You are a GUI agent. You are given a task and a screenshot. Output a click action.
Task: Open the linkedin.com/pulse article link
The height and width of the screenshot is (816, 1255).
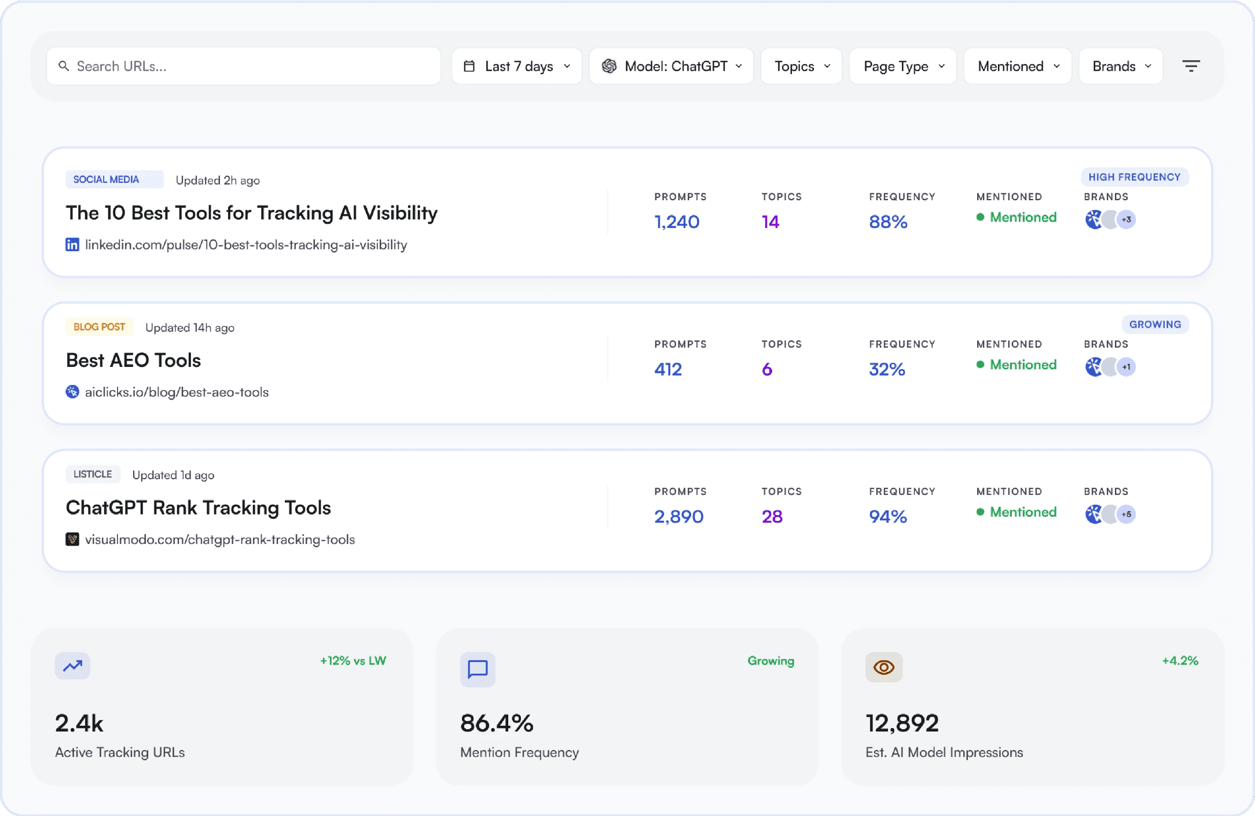[246, 245]
